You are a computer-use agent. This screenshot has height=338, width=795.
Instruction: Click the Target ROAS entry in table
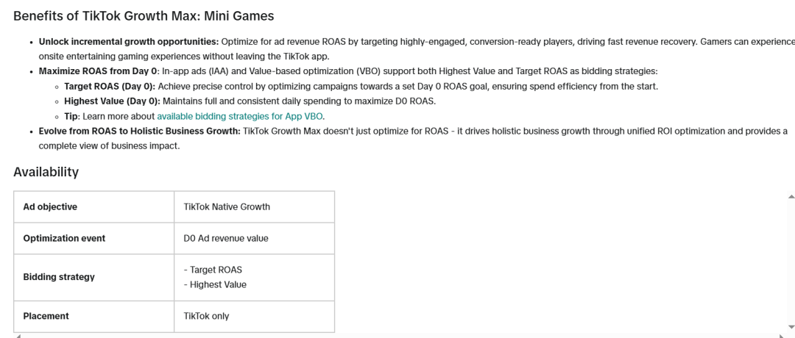click(213, 269)
